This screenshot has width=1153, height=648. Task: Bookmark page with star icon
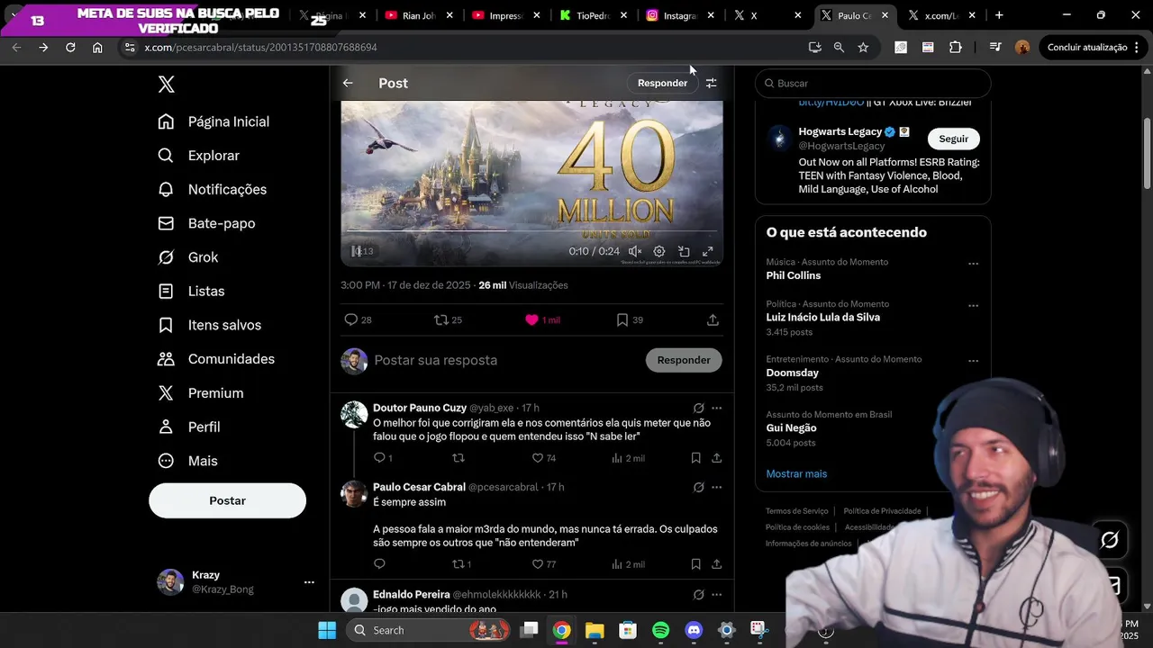coord(863,47)
